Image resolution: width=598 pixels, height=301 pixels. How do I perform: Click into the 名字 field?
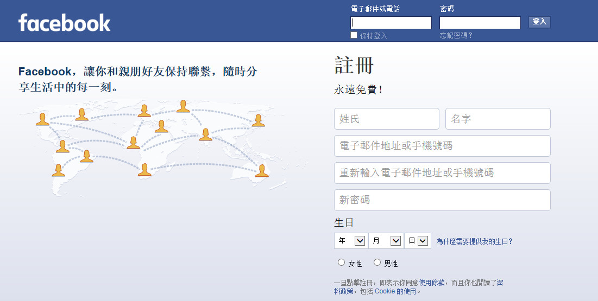coord(498,119)
